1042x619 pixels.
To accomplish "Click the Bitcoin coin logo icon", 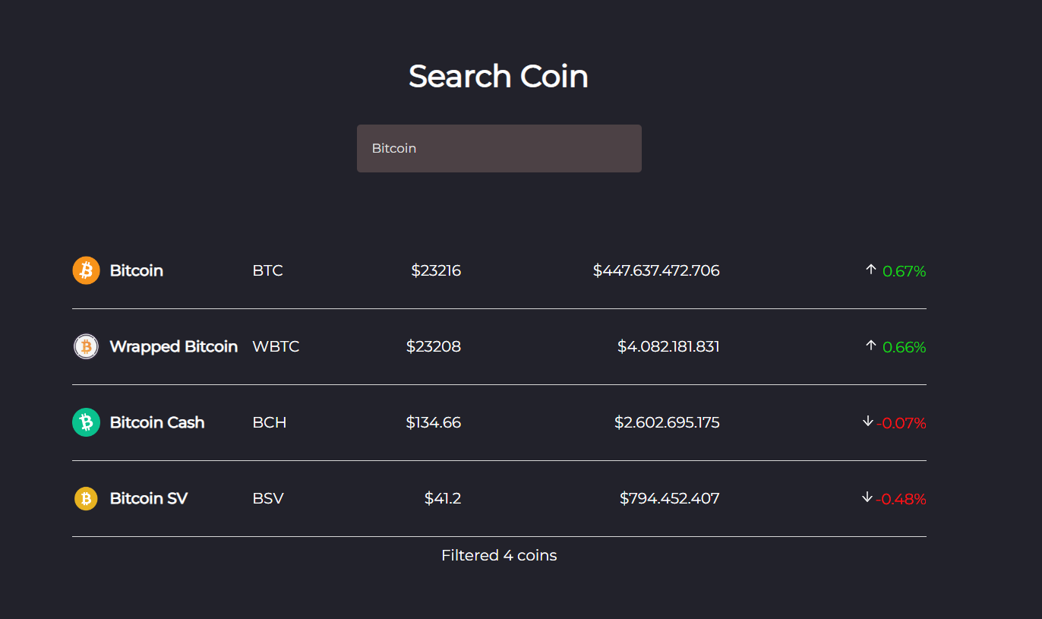I will [x=86, y=270].
